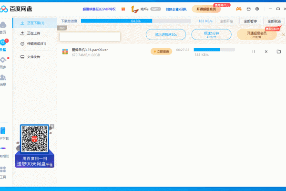Click 全部暂停 button
286x191 pixels.
(x=250, y=21)
